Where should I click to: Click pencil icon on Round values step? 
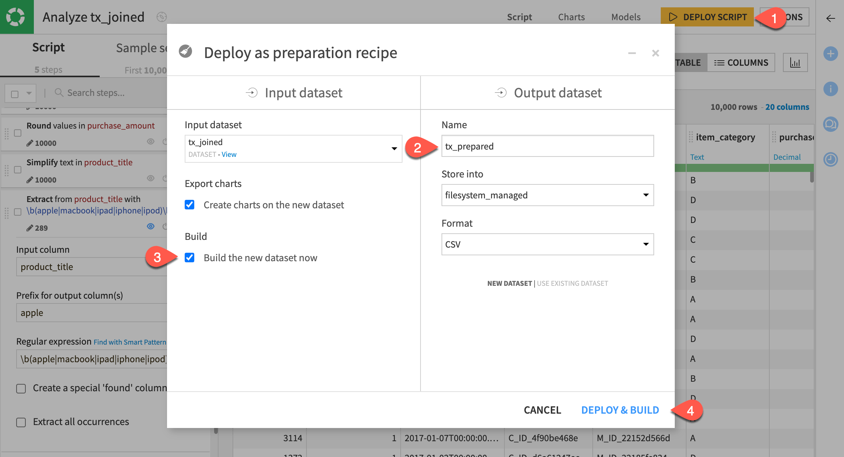pyautogui.click(x=30, y=143)
